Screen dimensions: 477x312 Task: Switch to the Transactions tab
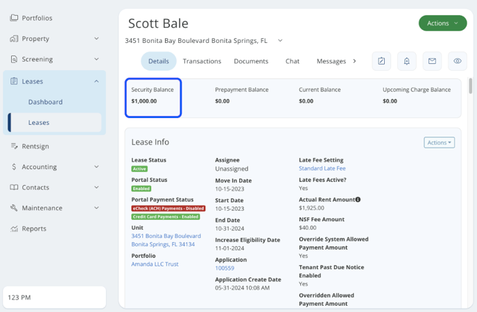click(x=202, y=61)
